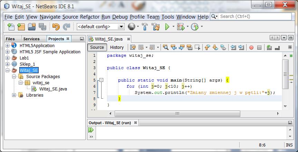Screen dimensions: 298x152
Task: Click Find Next Occurrence icon
Action: click(x=182, y=47)
